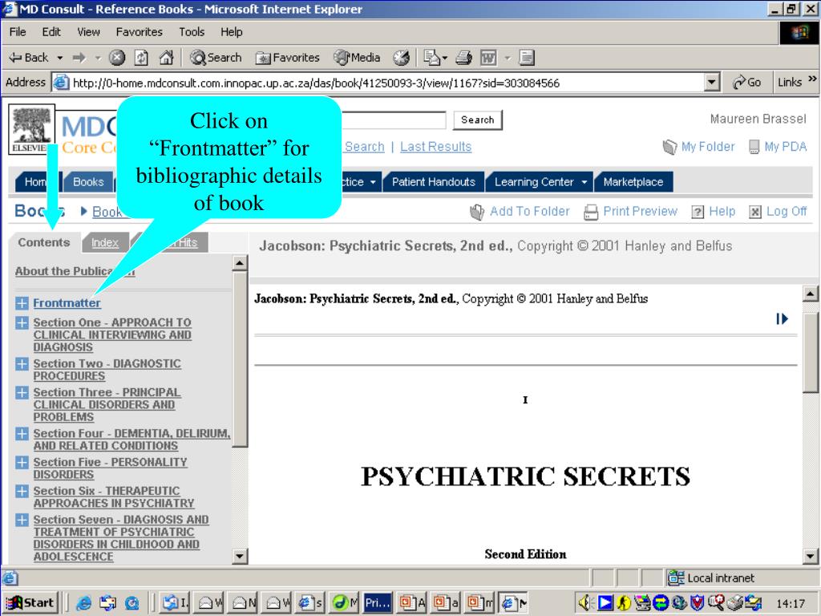Click the Mail toolbar icon
The image size is (821, 616).
pyautogui.click(x=431, y=58)
